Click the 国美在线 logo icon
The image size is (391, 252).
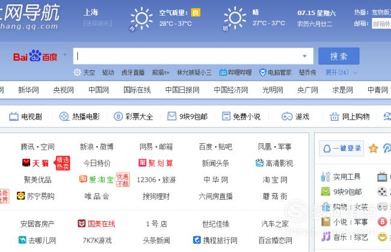click(x=82, y=224)
